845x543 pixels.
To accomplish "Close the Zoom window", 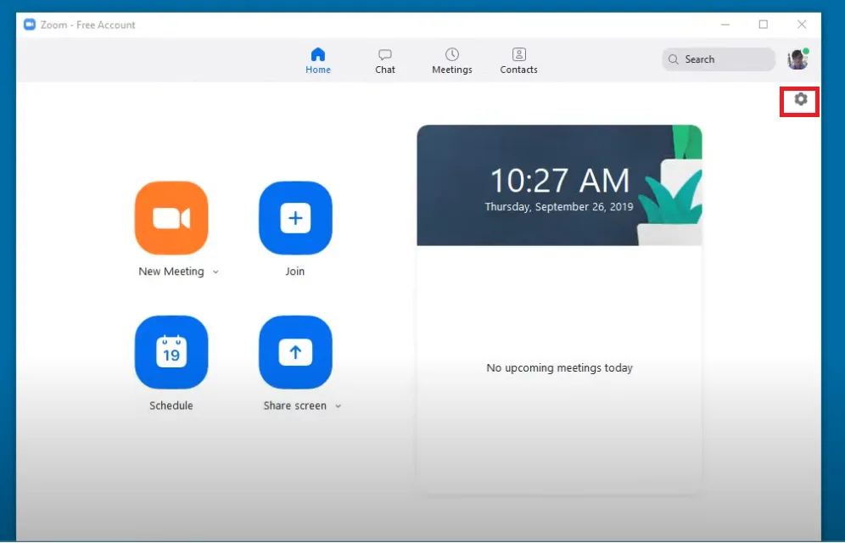I will 802,25.
